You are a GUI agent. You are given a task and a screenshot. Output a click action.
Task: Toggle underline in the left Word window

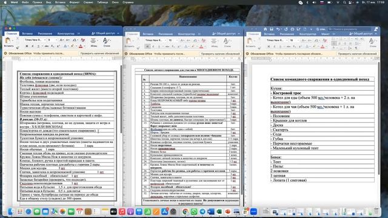pyautogui.click(x=38, y=46)
